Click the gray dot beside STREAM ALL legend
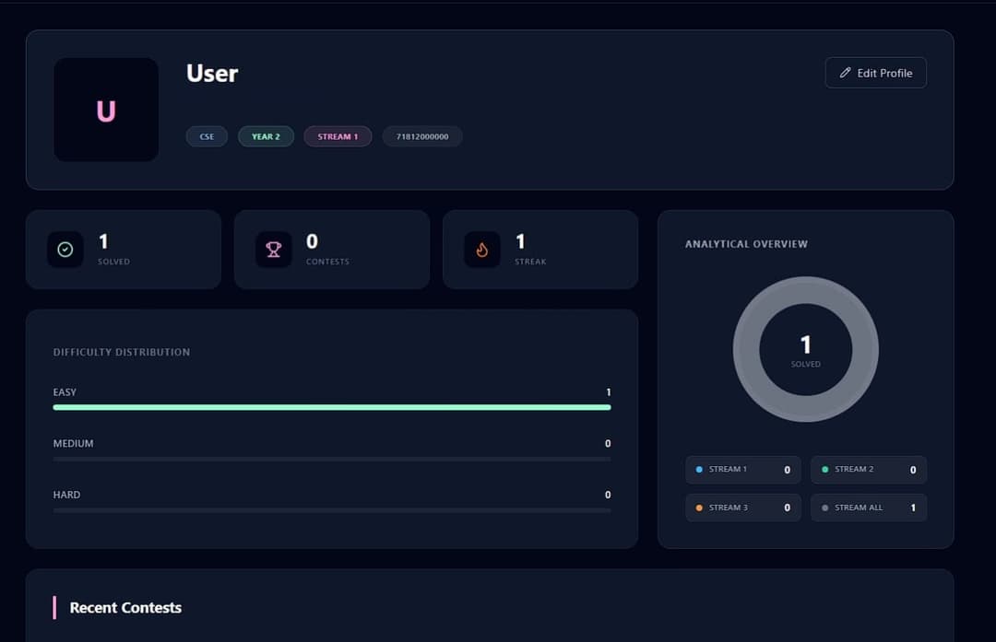The height and width of the screenshot is (642, 996). pos(824,507)
